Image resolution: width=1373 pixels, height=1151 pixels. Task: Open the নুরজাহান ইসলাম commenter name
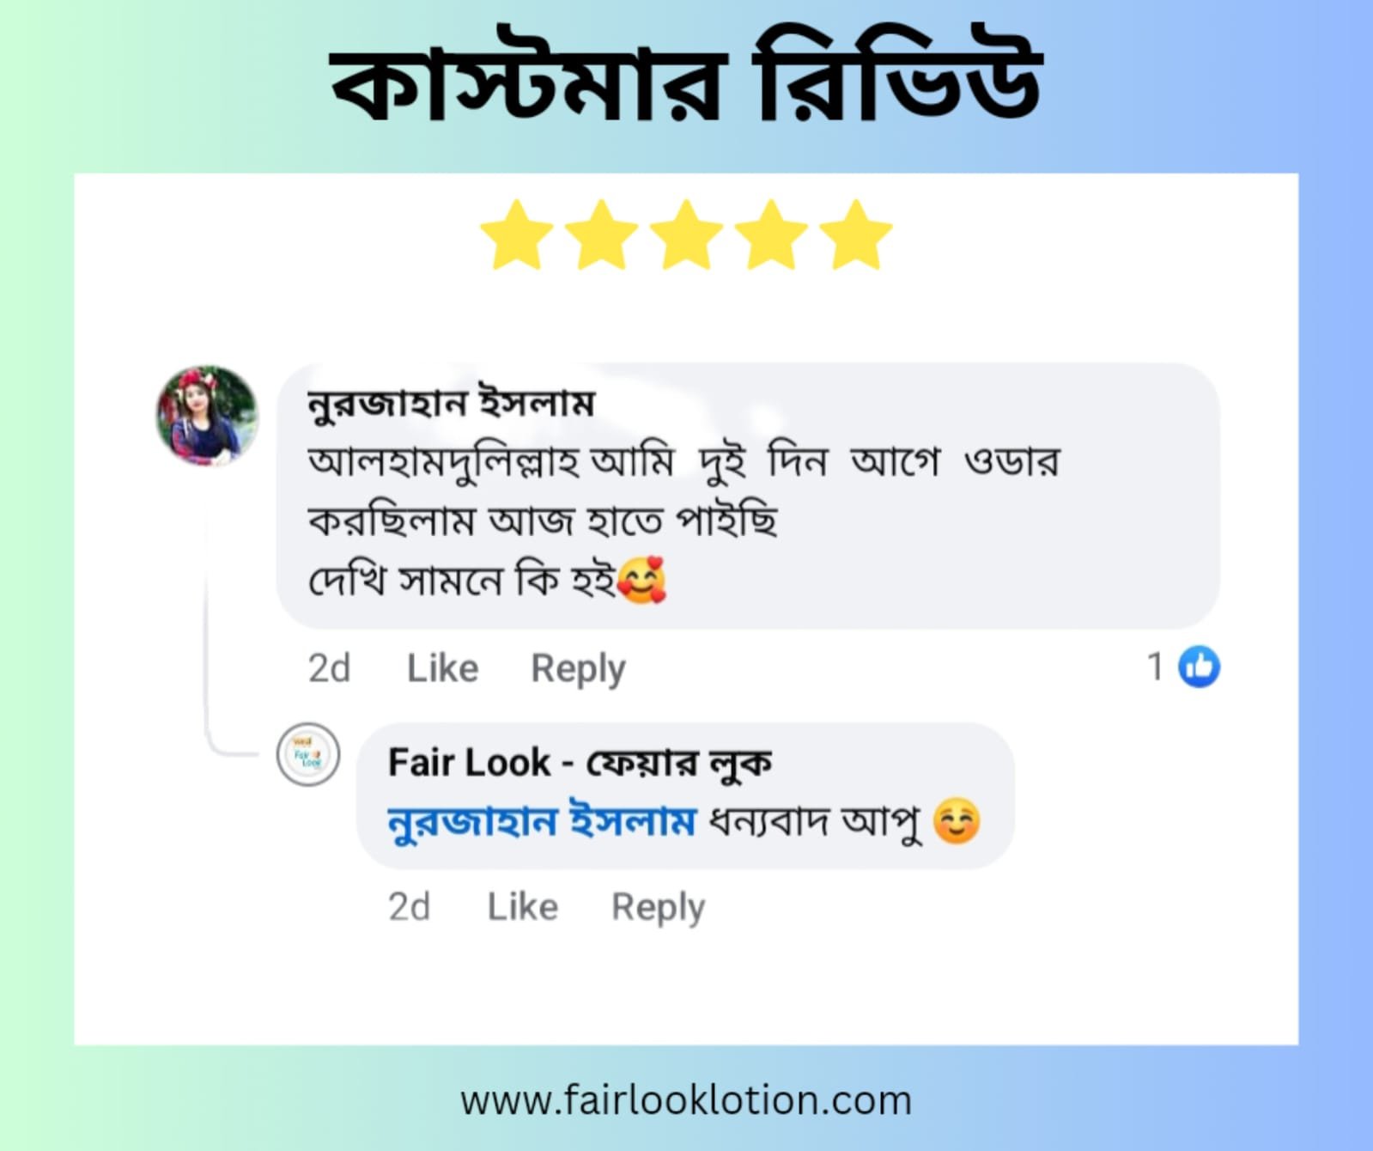click(x=451, y=402)
